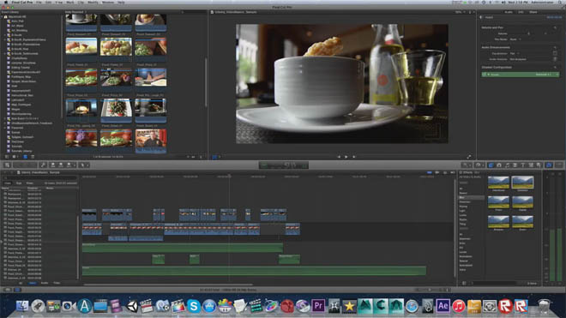Click the Share project toolbar icon
The width and height of the screenshot is (566, 318).
point(559,165)
